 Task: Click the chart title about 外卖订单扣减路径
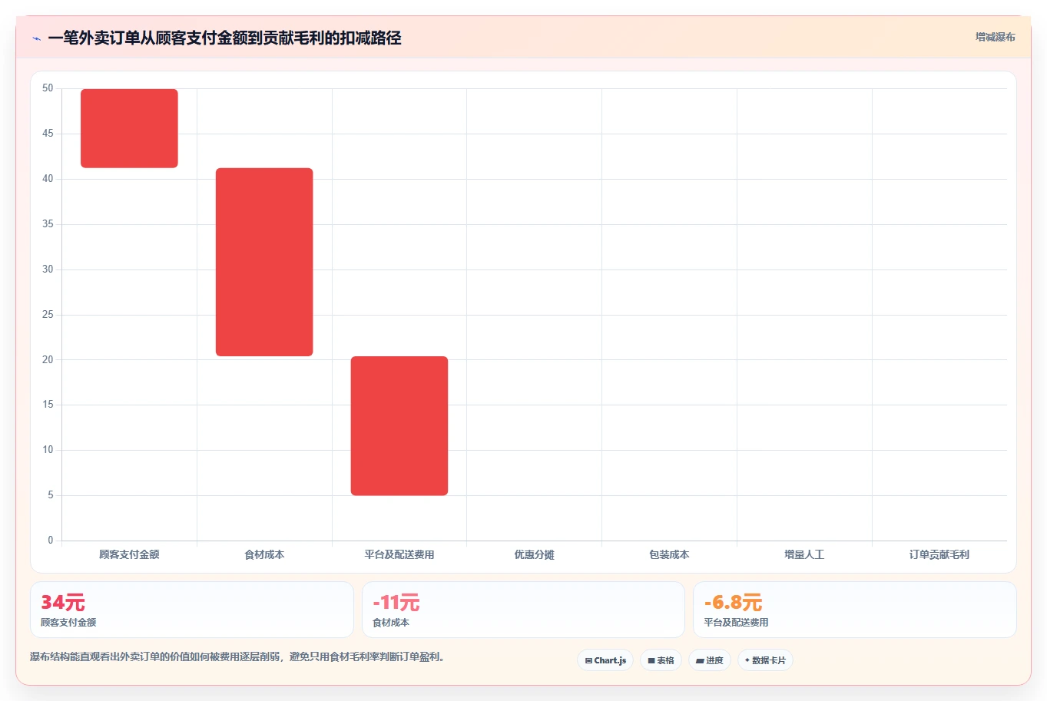pos(224,38)
